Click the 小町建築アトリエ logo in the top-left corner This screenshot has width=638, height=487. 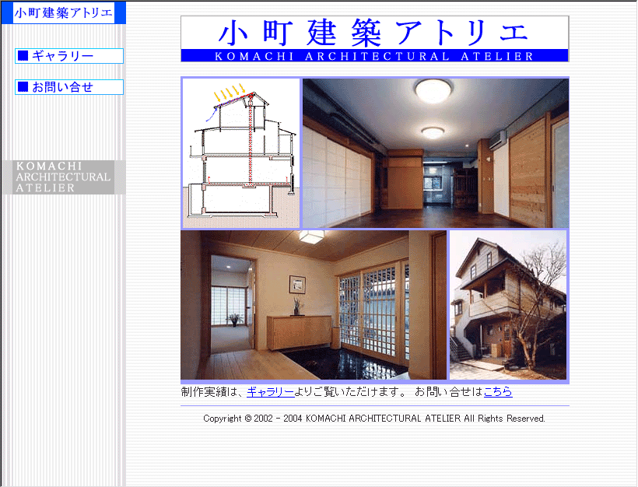tap(63, 12)
